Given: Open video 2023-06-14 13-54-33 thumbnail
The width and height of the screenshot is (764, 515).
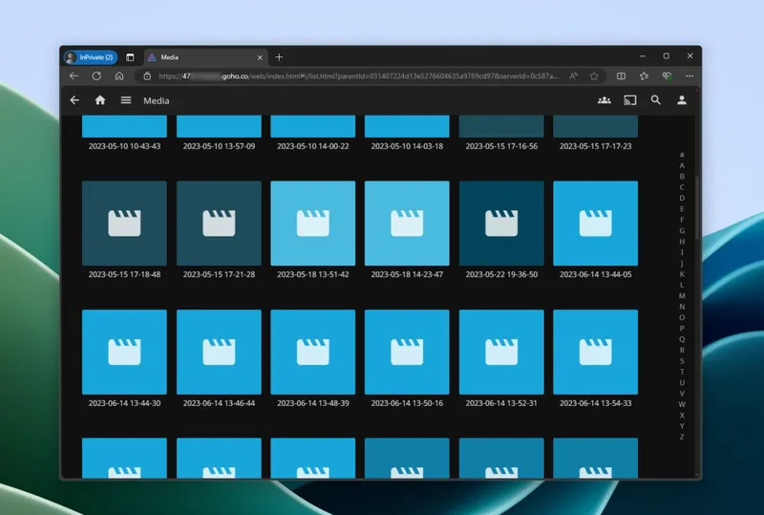Looking at the screenshot, I should point(595,353).
